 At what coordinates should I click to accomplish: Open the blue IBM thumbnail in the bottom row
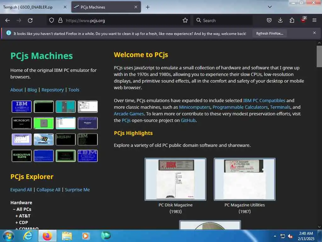pyautogui.click(x=88, y=156)
